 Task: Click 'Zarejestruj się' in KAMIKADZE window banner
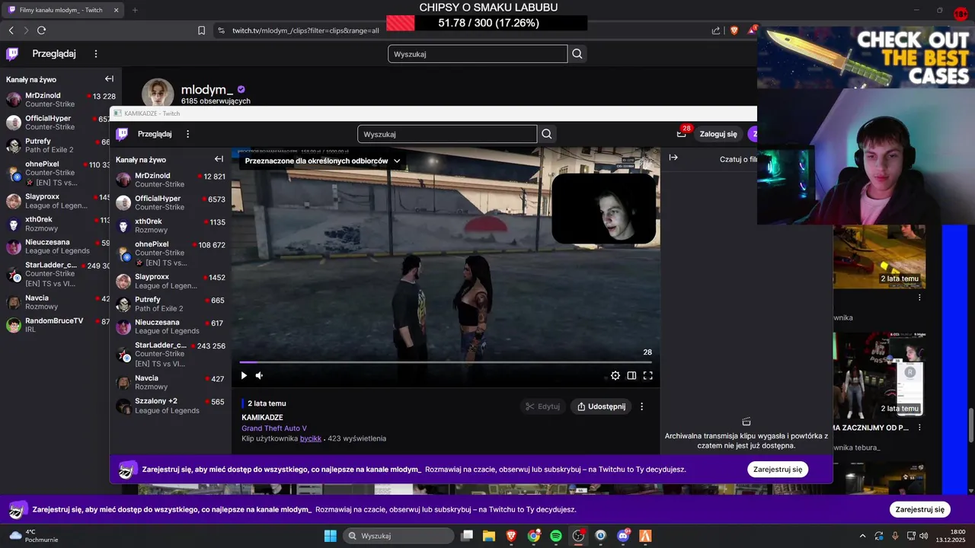click(x=778, y=470)
